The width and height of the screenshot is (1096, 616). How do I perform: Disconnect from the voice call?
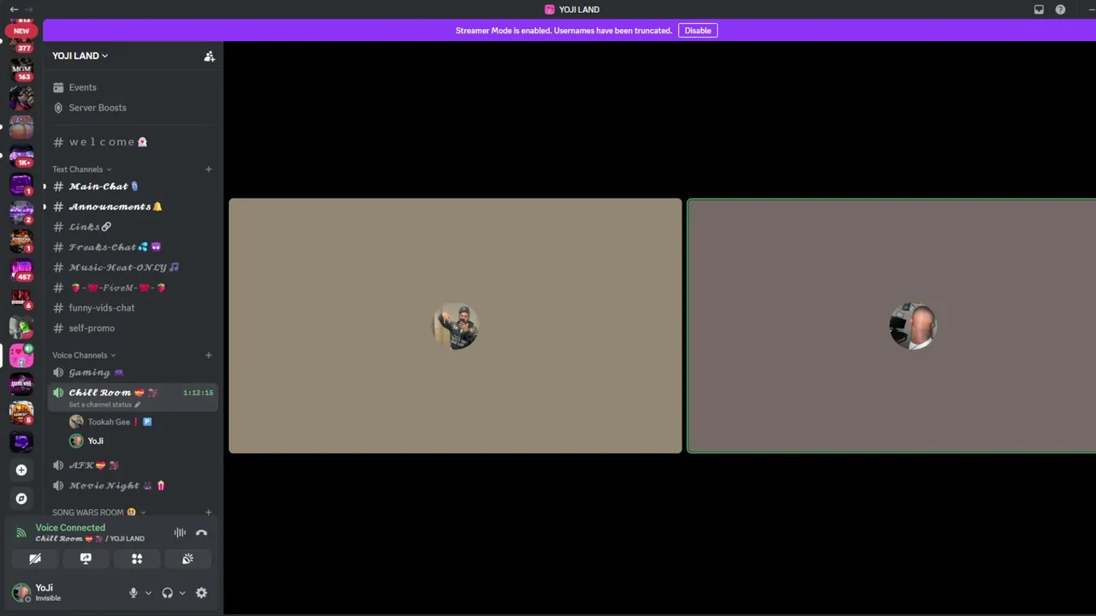[201, 533]
